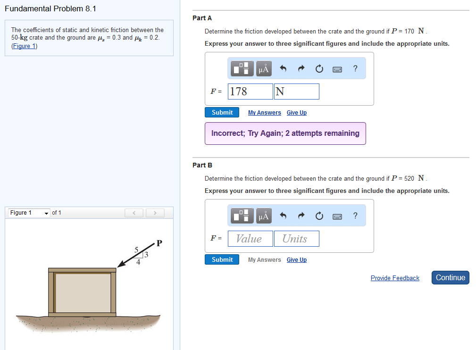This screenshot has width=476, height=350.
Task: Click the Units field in Part B
Action: [296, 238]
